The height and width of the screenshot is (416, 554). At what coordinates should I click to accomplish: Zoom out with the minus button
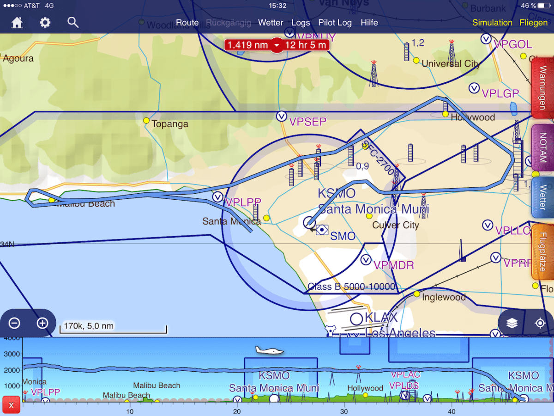click(x=14, y=323)
